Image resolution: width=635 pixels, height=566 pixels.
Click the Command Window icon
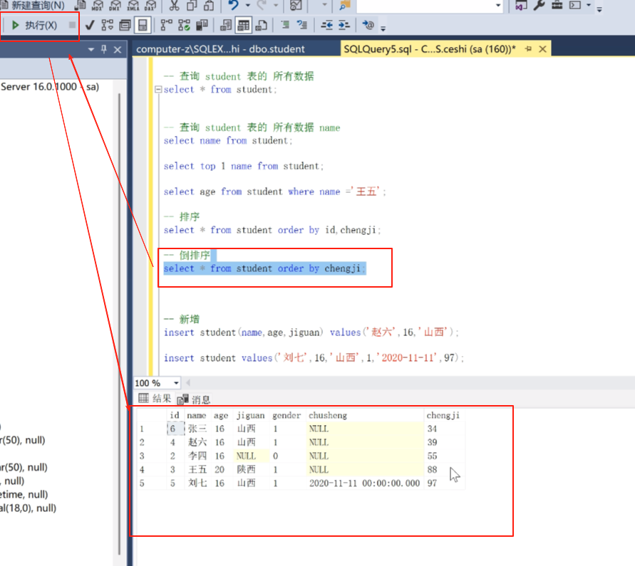tap(575, 5)
